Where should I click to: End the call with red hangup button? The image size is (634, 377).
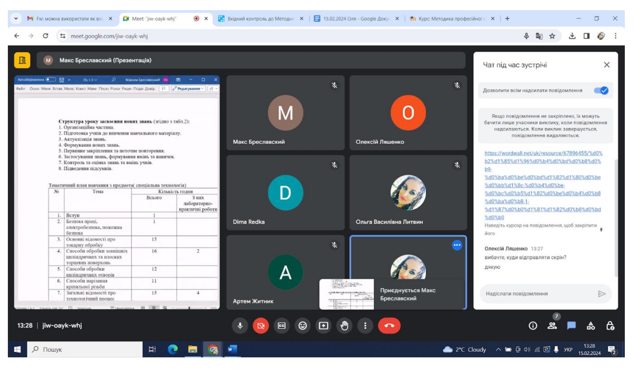pyautogui.click(x=389, y=326)
